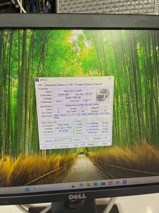Click the Core Speed 4190.74 MHz value
Viewport: 159px width, 213px height.
click(x=63, y=125)
